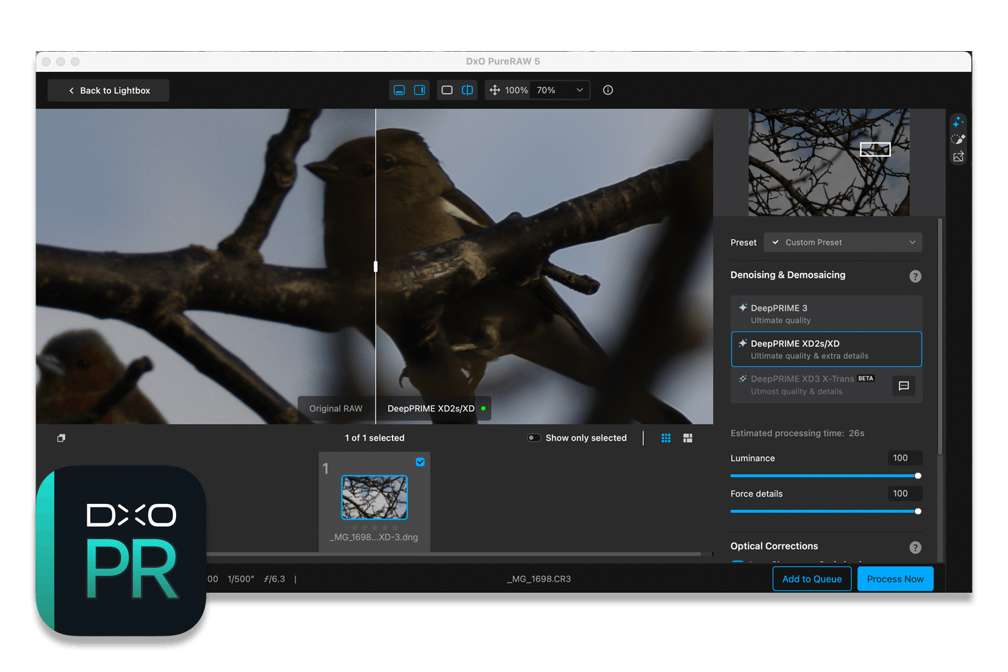
Task: Click the Optical Corrections heading
Action: point(774,546)
